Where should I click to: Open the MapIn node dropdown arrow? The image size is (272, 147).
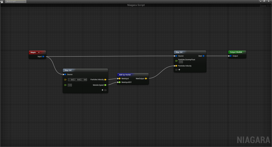[x=39, y=52]
